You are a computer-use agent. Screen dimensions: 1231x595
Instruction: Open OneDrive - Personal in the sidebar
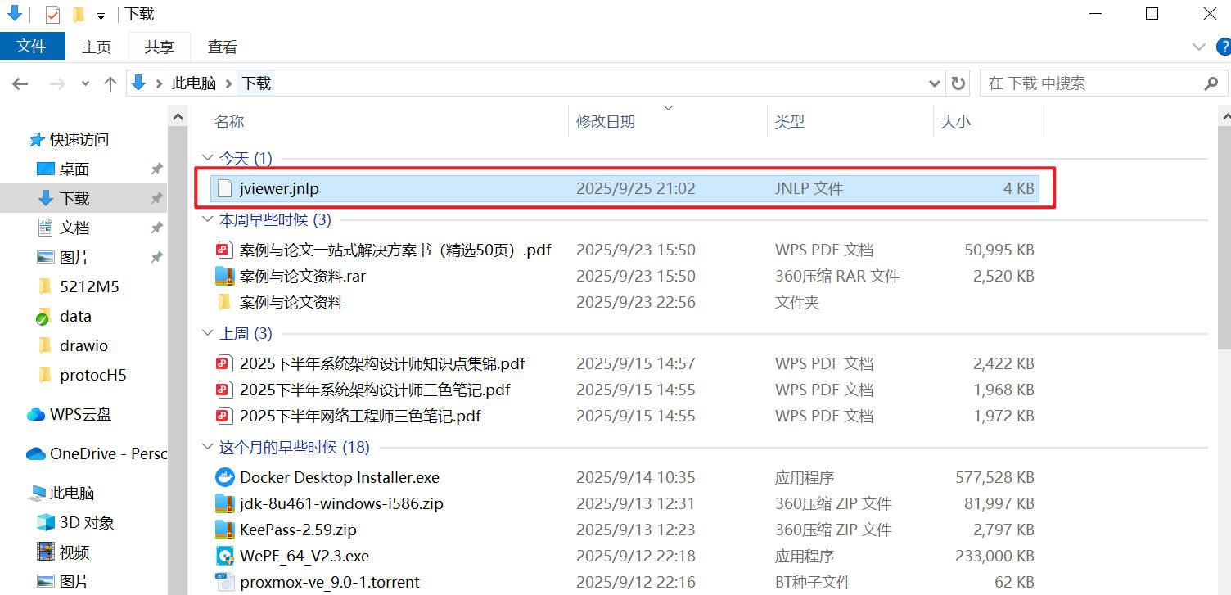pyautogui.click(x=92, y=453)
